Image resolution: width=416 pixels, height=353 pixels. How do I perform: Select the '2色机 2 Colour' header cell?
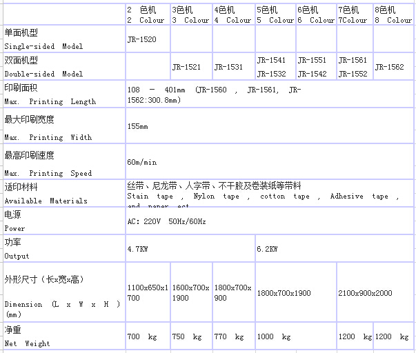coord(148,14)
